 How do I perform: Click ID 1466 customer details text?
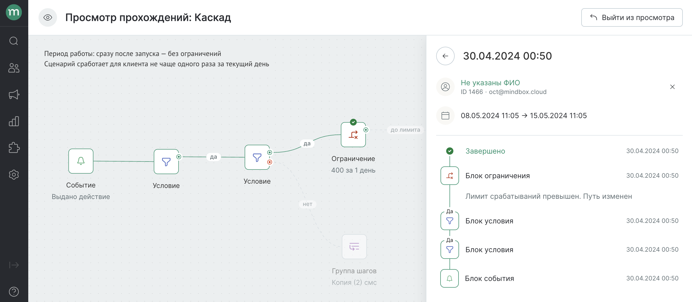pyautogui.click(x=503, y=92)
